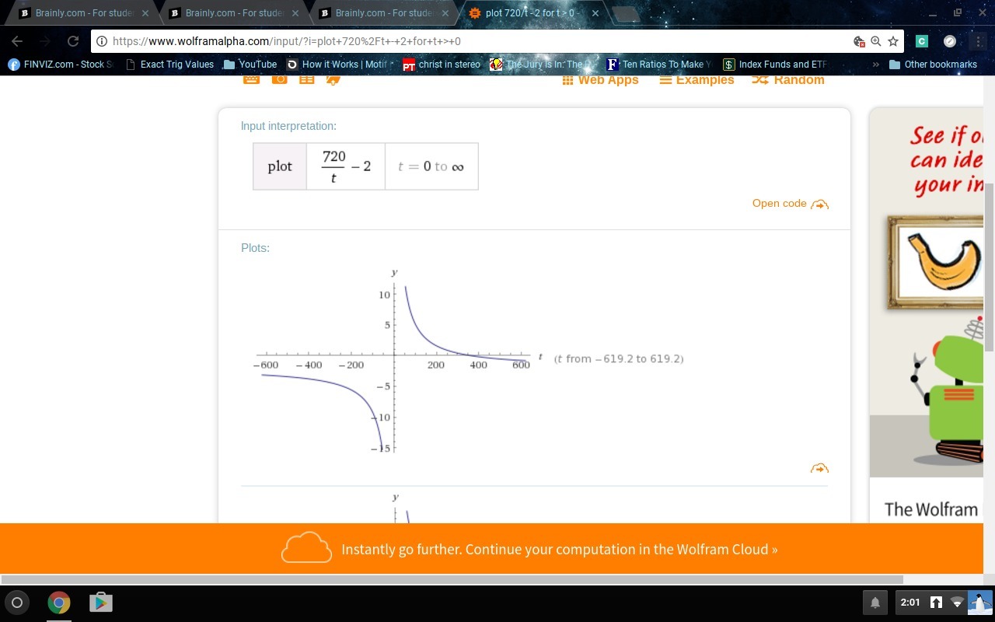Open the notifications bell in the shelf
The image size is (995, 622).
875,602
